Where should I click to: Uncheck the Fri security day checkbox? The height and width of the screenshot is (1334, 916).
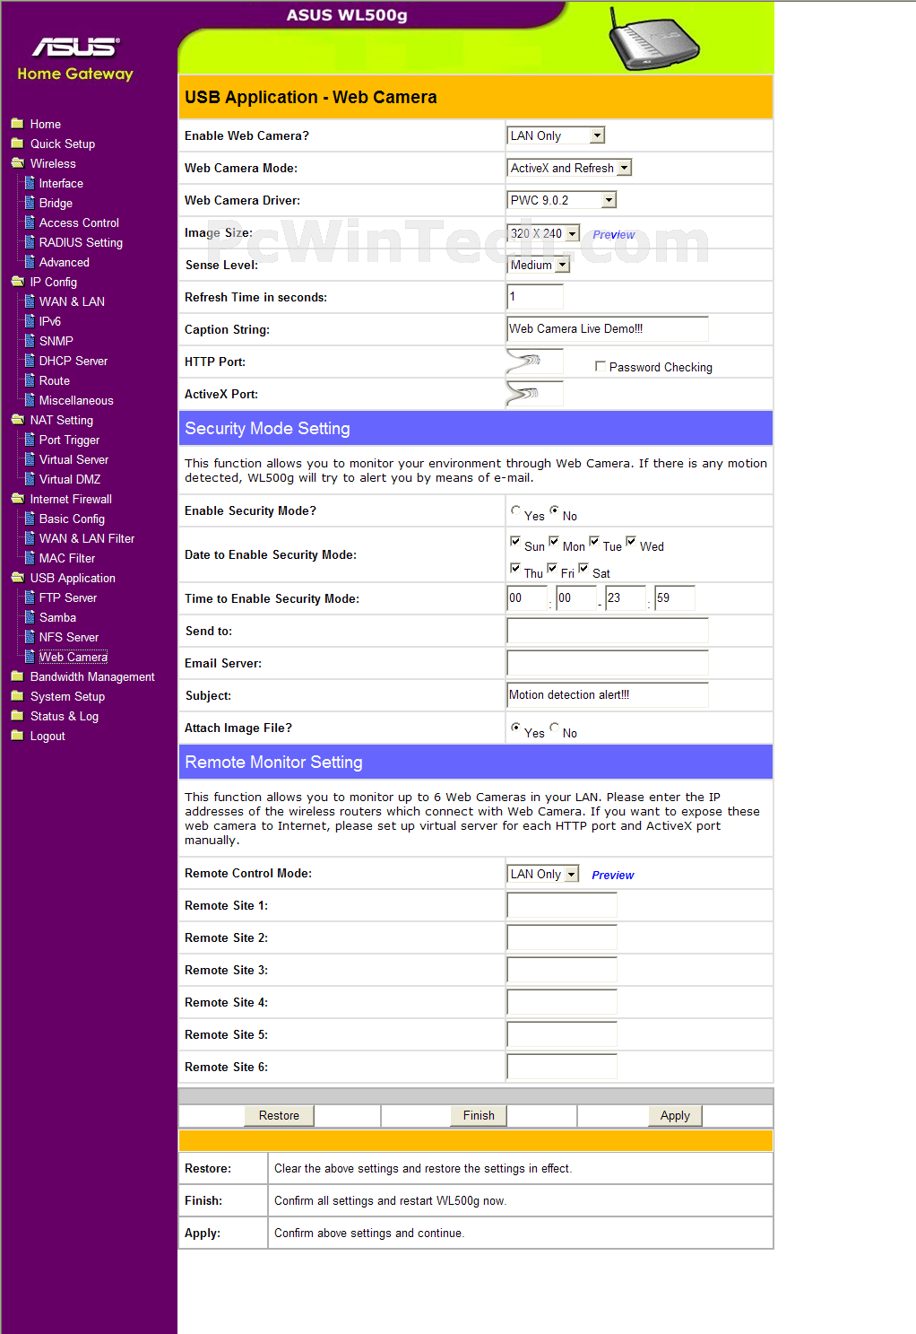pyautogui.click(x=552, y=568)
